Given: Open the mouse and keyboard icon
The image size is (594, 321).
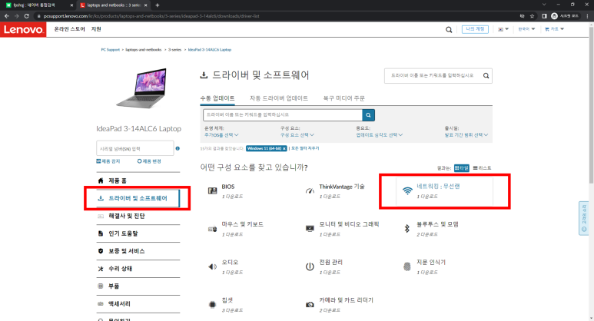Looking at the screenshot, I should [213, 229].
